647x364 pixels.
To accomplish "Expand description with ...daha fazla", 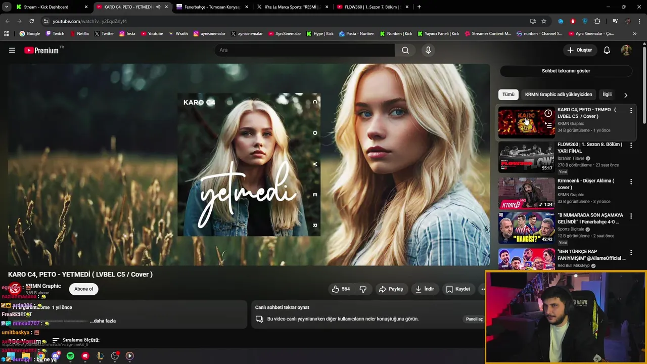I will coord(103,321).
